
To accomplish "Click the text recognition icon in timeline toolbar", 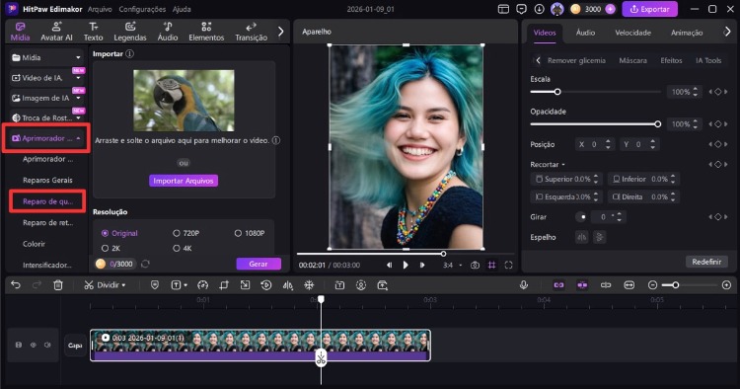I will coord(339,285).
